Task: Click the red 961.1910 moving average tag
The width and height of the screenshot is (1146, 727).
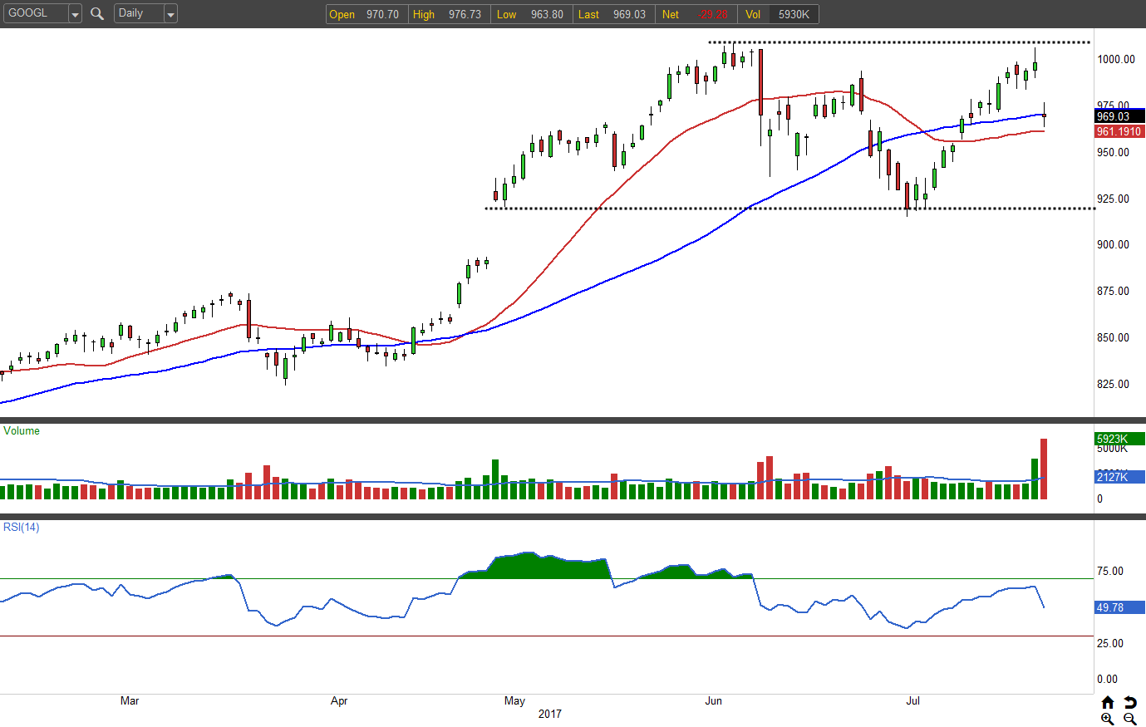Action: pos(1119,131)
